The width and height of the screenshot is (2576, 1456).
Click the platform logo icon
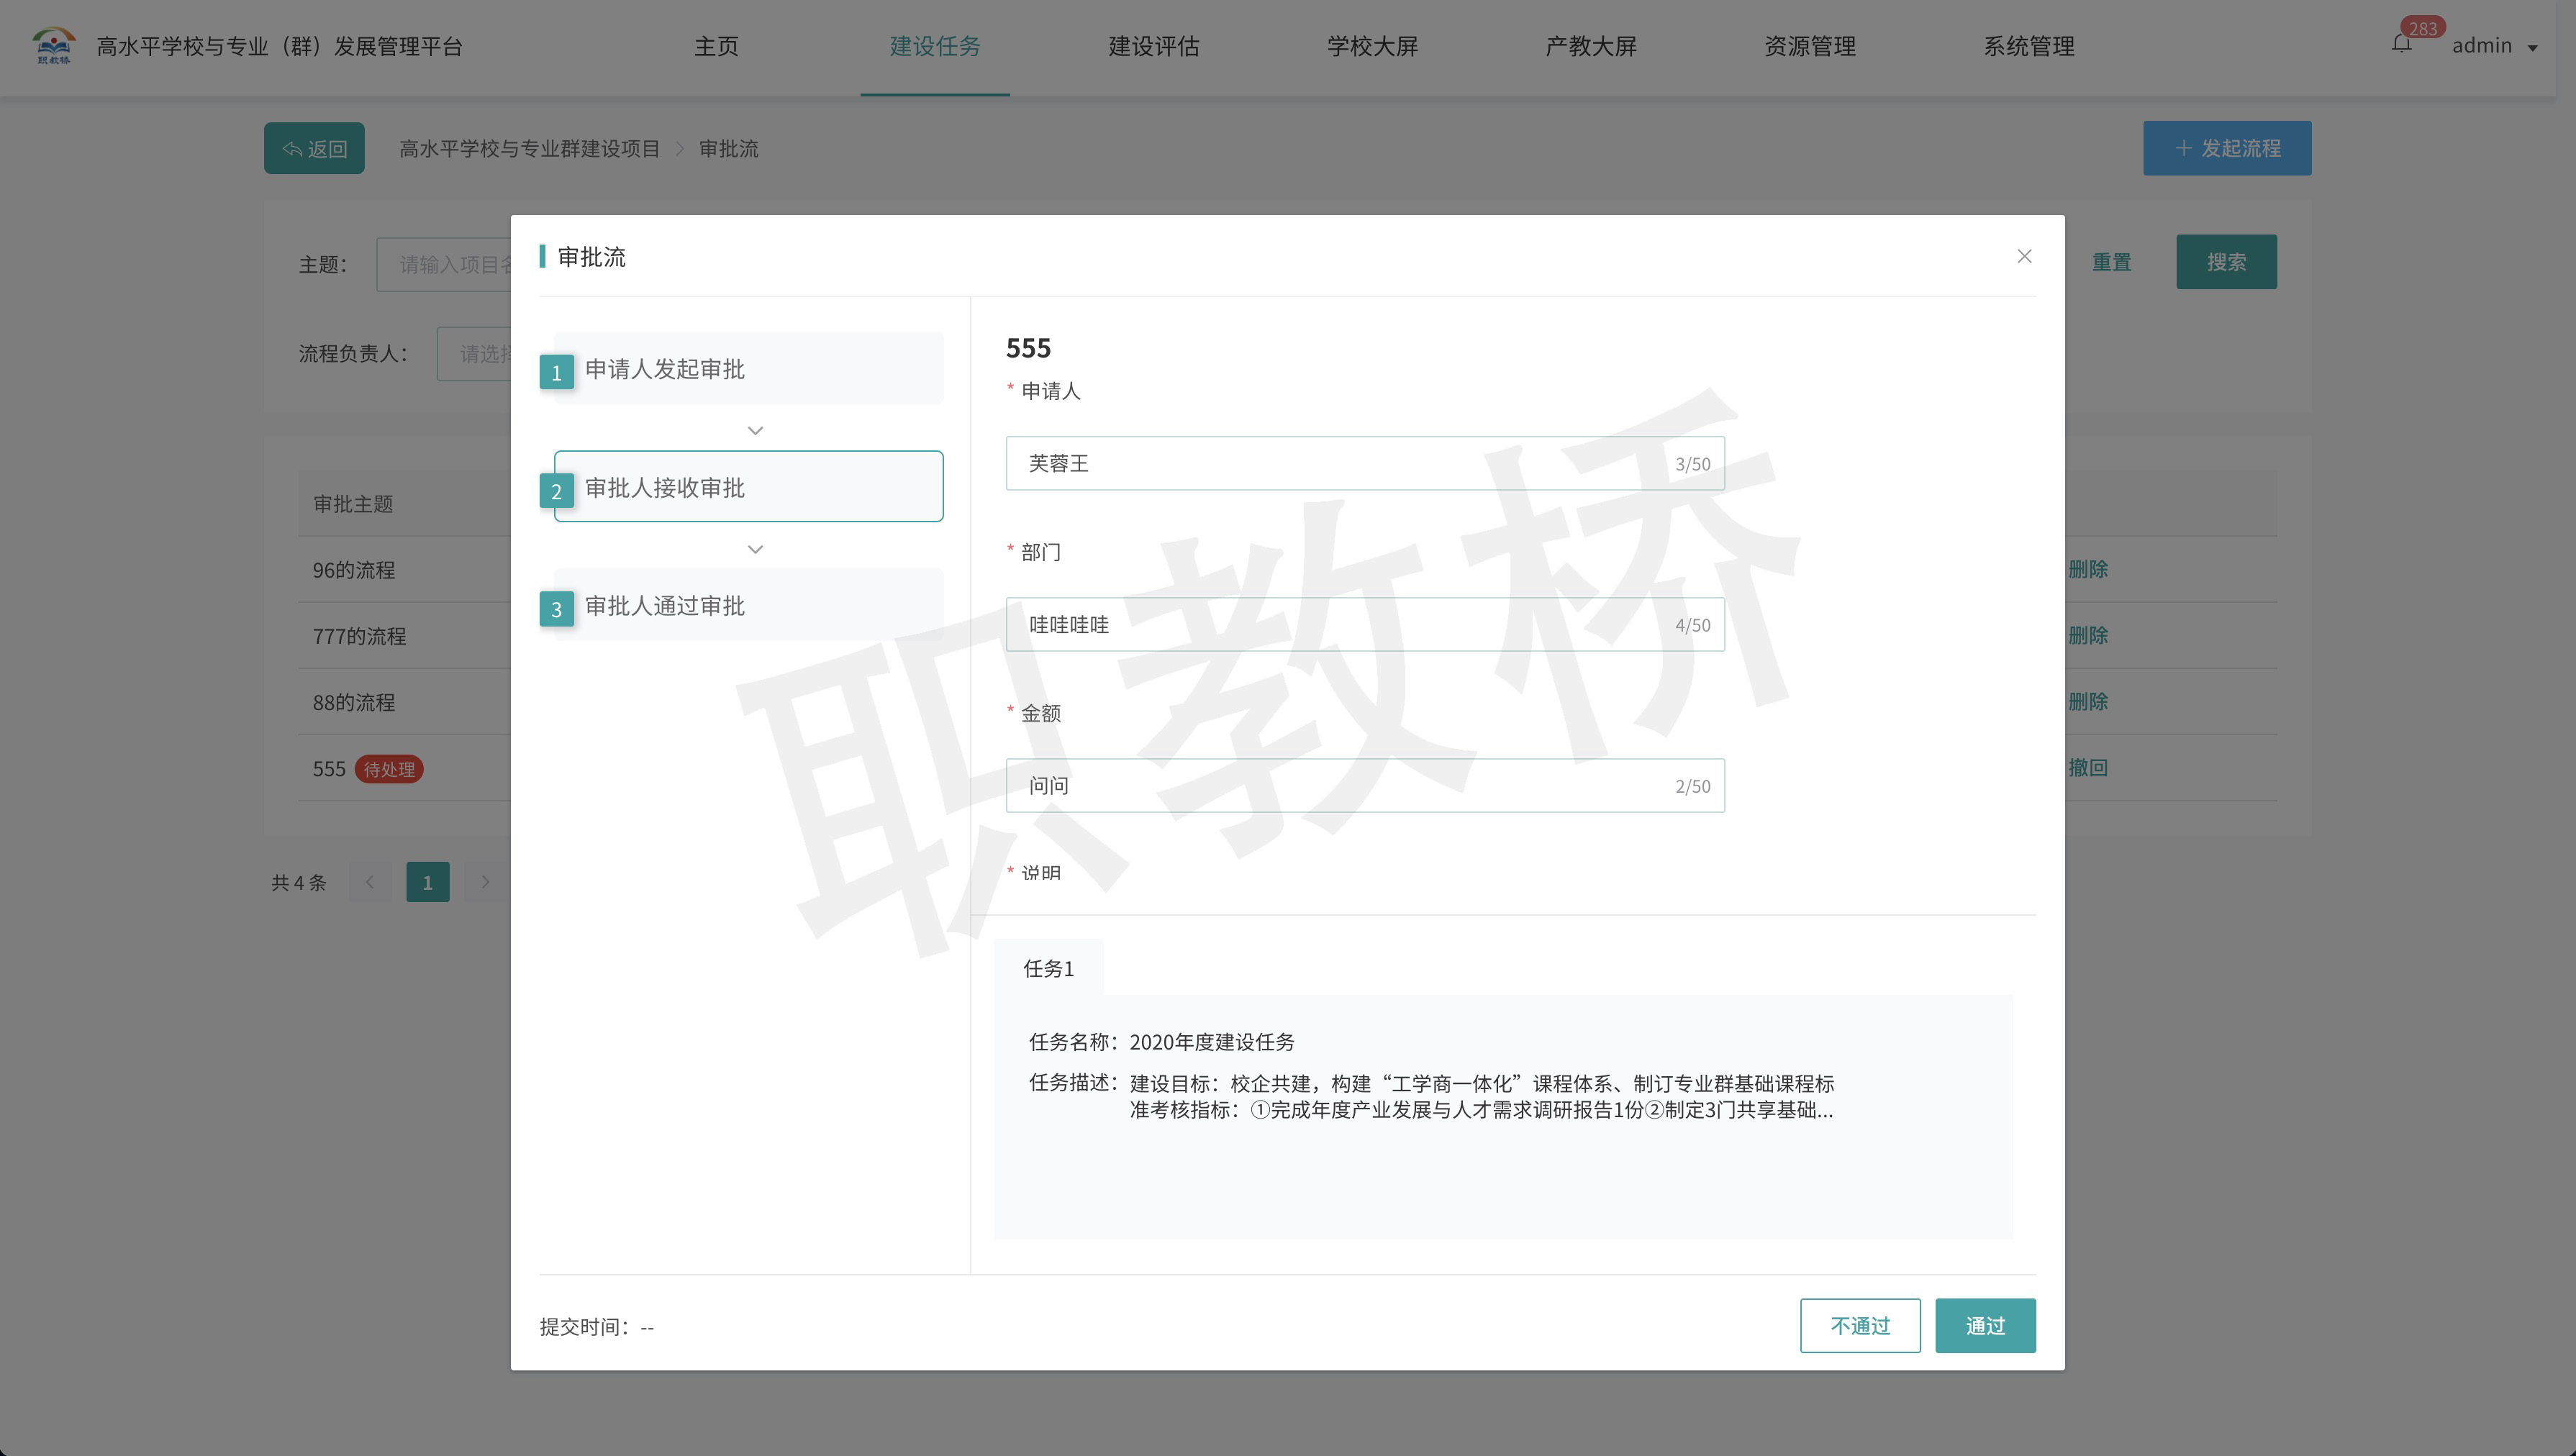click(53, 45)
